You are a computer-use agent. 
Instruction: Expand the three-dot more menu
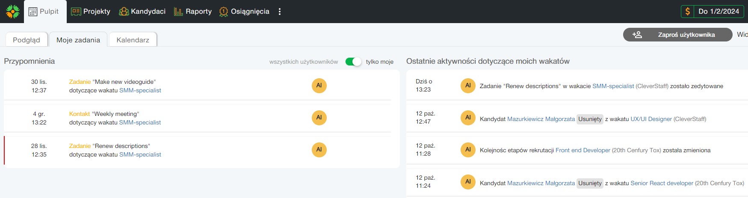pyautogui.click(x=280, y=12)
